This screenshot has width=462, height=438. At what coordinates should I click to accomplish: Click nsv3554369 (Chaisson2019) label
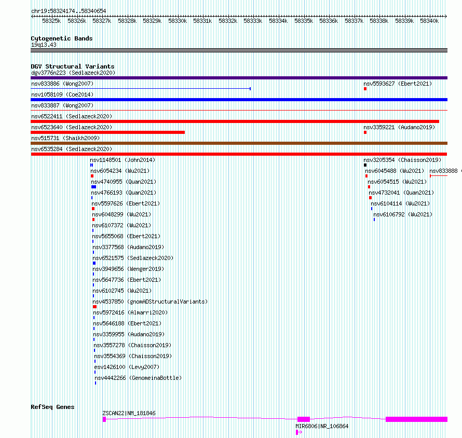click(x=133, y=356)
